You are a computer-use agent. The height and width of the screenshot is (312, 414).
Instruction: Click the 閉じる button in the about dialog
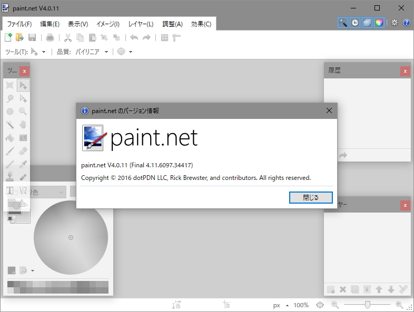coord(311,197)
